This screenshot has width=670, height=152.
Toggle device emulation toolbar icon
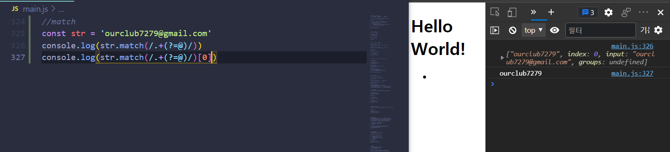click(x=512, y=12)
